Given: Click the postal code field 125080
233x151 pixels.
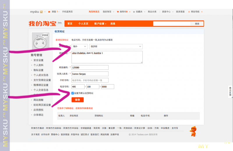Looking at the screenshot, I should pos(90,67).
